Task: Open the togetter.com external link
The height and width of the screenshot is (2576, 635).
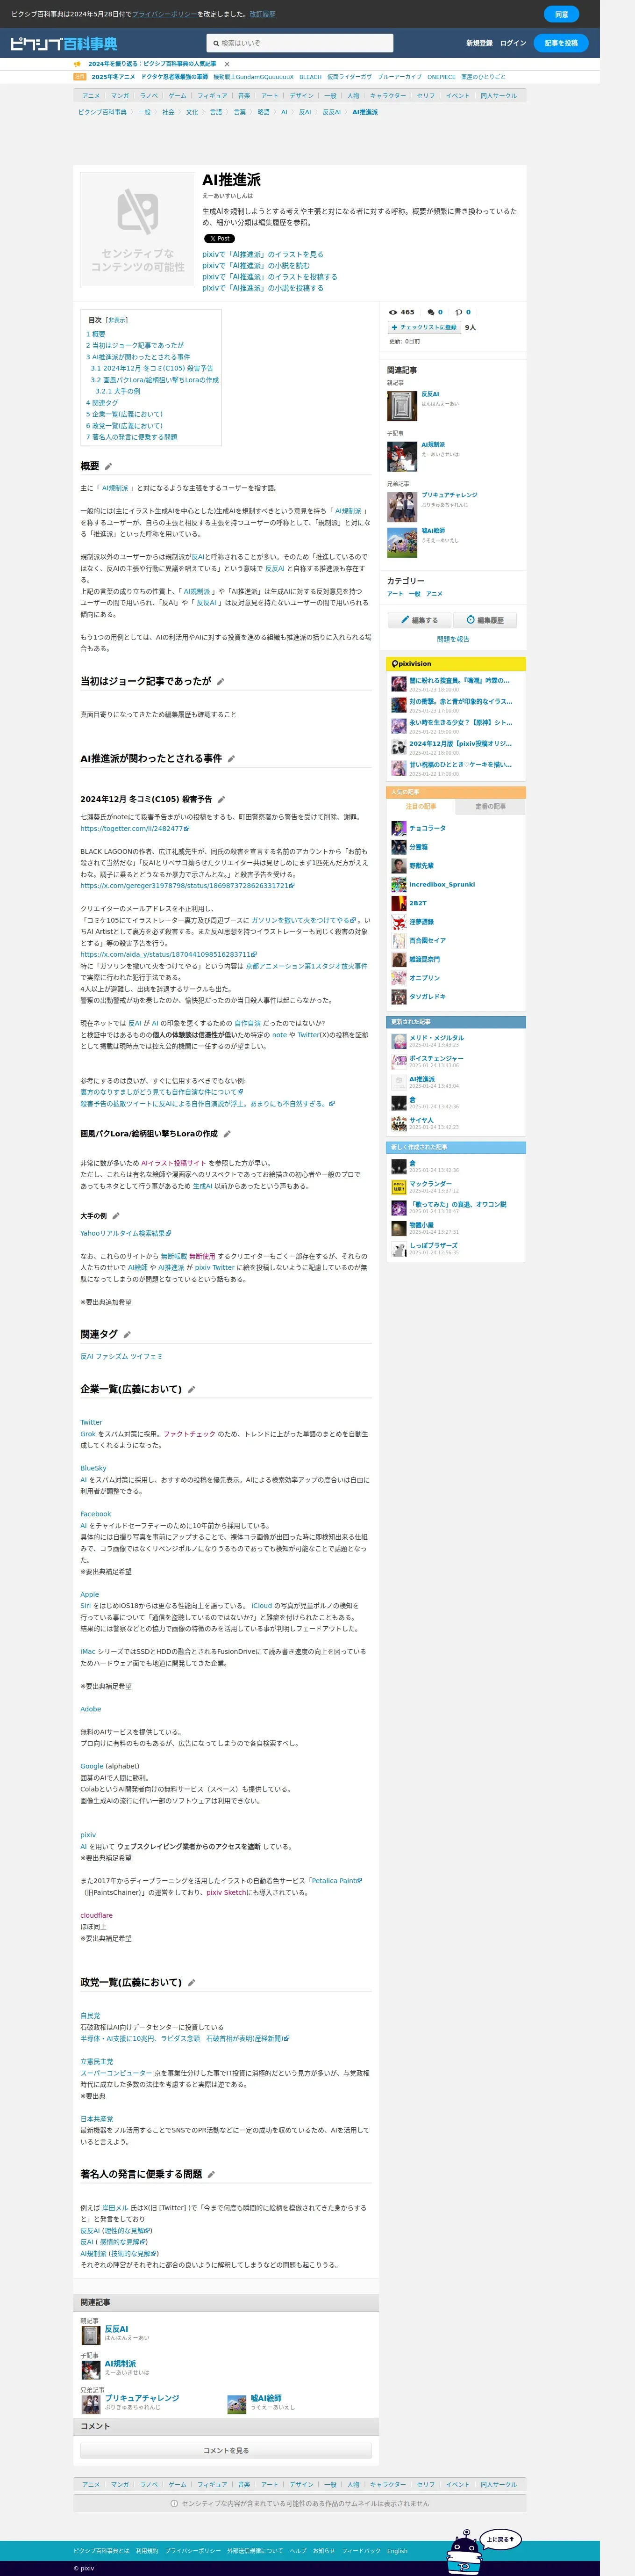Action: [135, 828]
